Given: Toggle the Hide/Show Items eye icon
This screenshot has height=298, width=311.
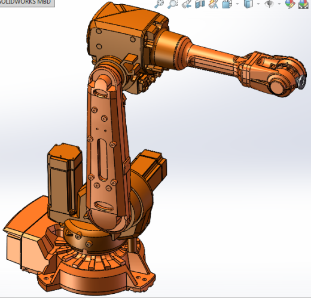Looking at the screenshot, I should [269, 4].
